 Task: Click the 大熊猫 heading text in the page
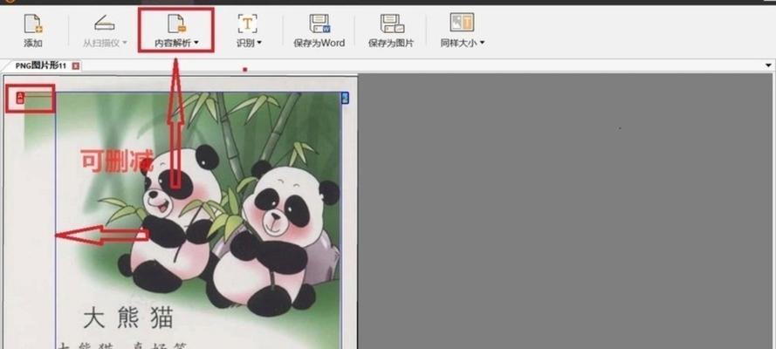pyautogui.click(x=129, y=318)
